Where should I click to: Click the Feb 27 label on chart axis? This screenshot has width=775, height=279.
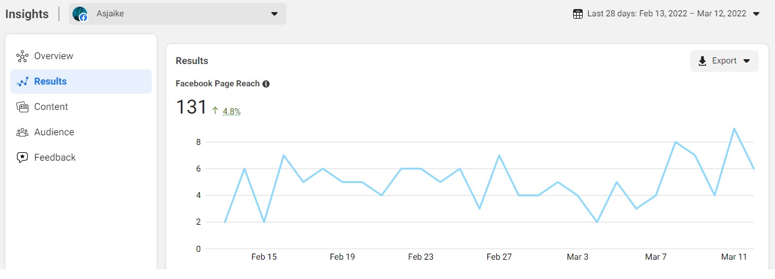click(x=499, y=257)
